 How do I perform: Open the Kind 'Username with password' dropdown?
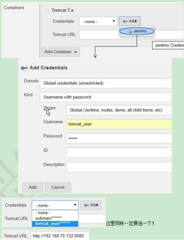[x=106, y=97]
